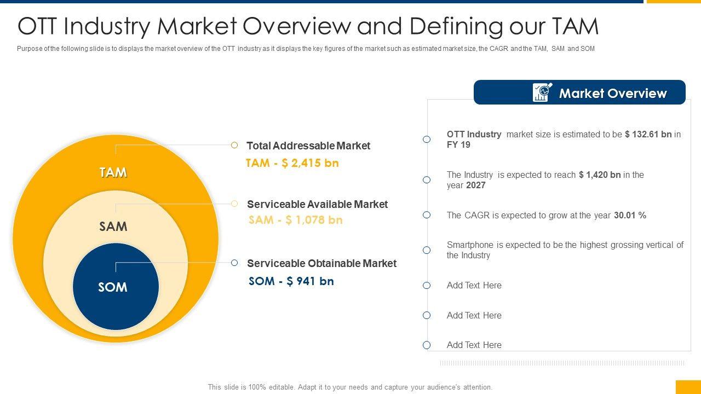
Task: Click the bullet circle beside OTT Industry market size
Action: pos(427,140)
